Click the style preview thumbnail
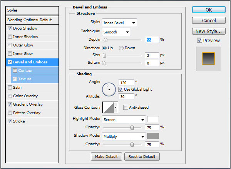The height and width of the screenshot is (169, 231). [208, 58]
